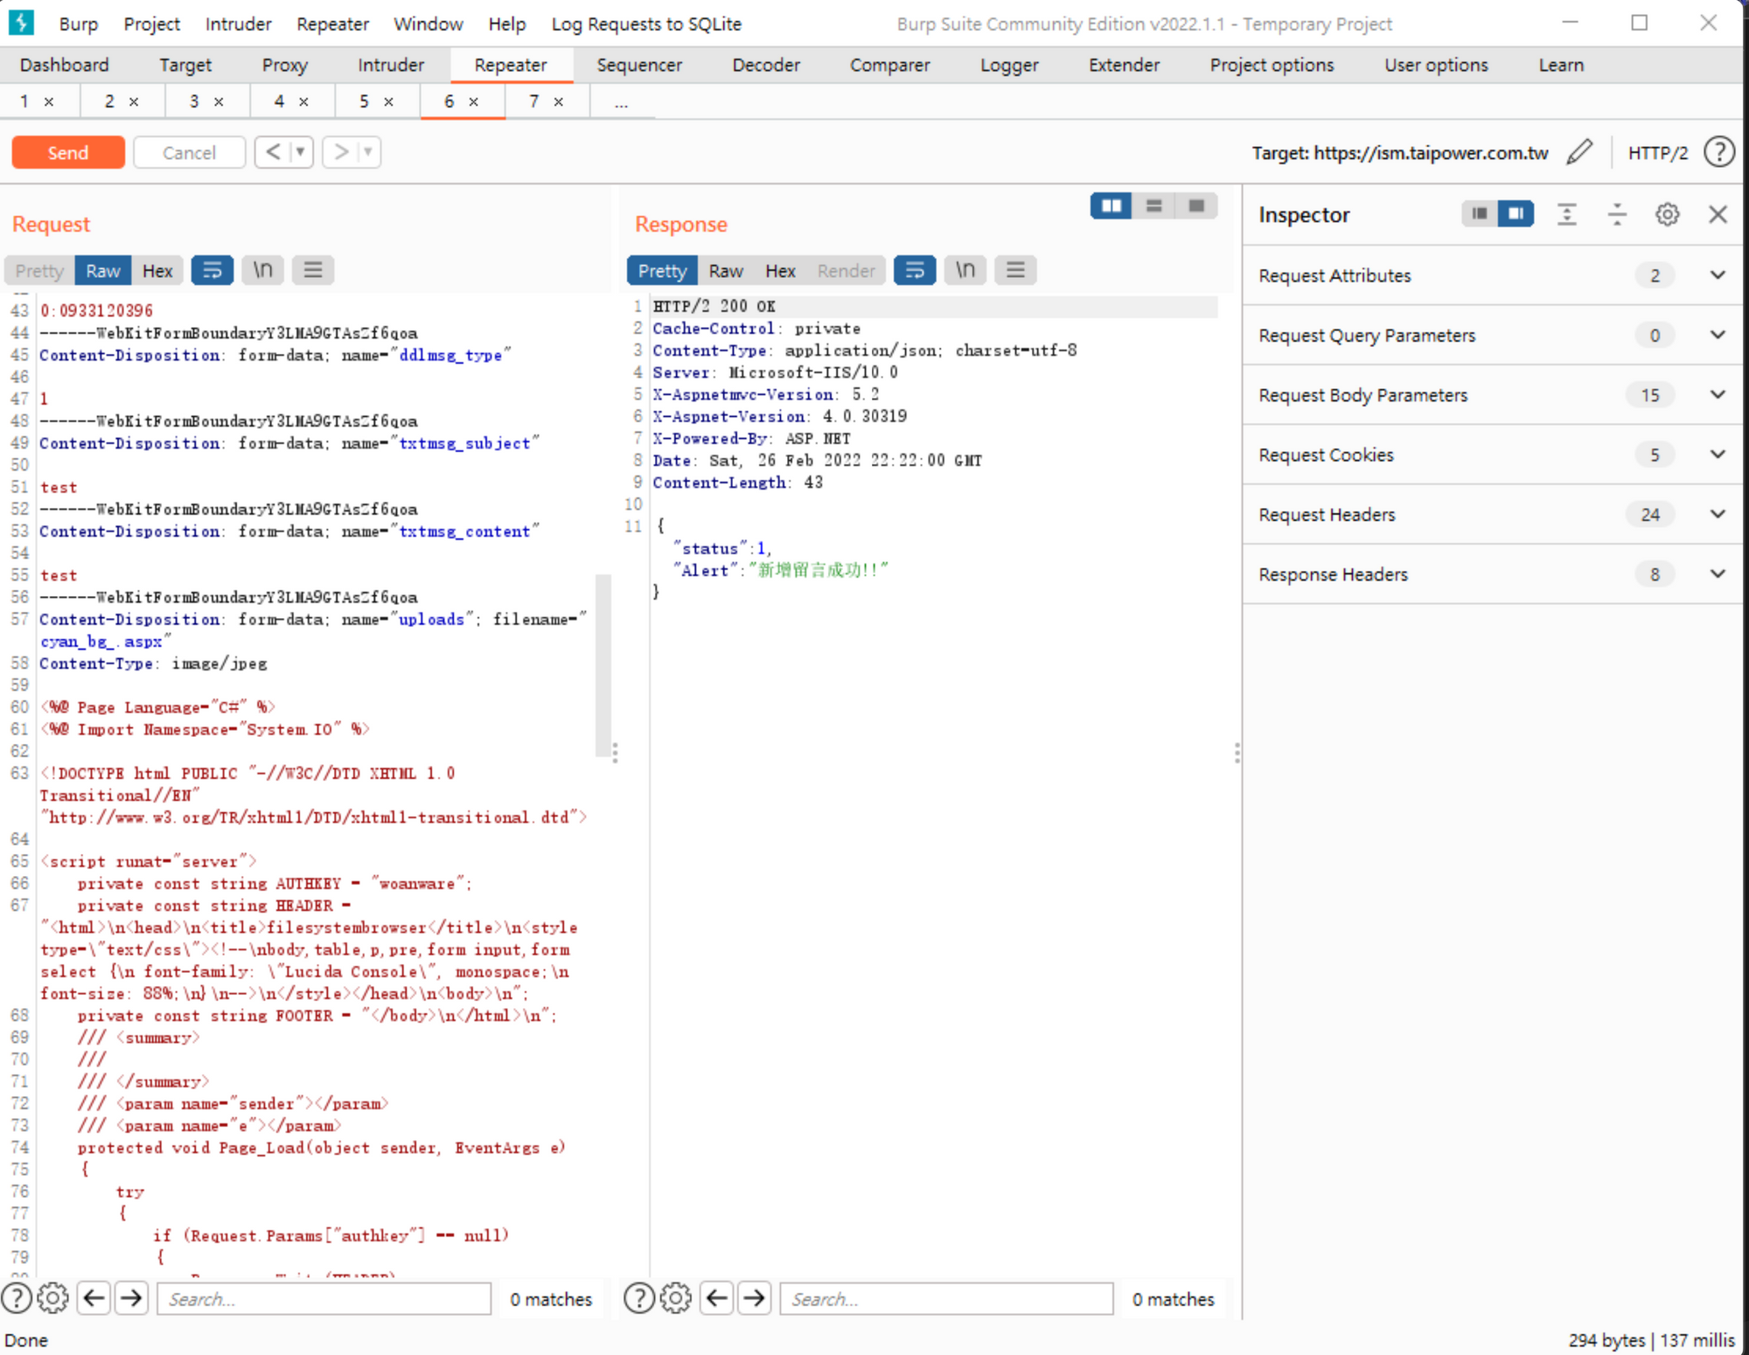
Task: Dock Inspector layout right option
Action: tap(1516, 214)
